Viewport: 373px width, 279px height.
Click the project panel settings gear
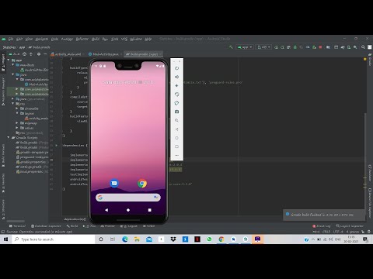pyautogui.click(x=39, y=54)
